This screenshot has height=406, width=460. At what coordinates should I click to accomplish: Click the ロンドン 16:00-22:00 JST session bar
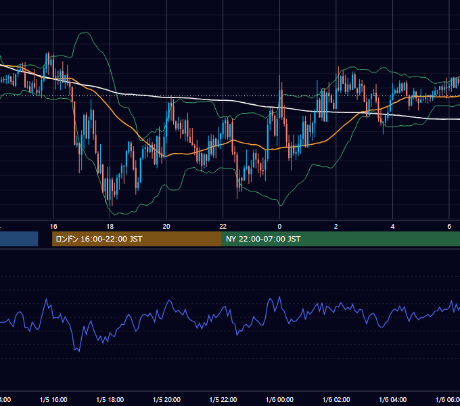[137, 239]
